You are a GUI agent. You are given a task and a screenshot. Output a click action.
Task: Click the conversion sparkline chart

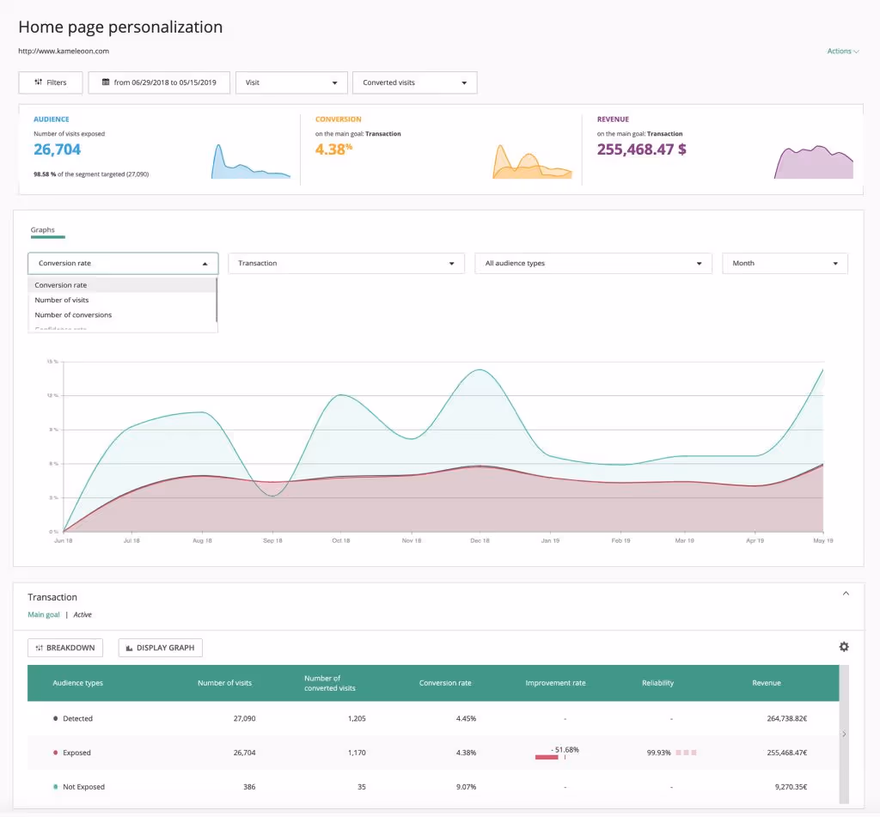click(532, 162)
